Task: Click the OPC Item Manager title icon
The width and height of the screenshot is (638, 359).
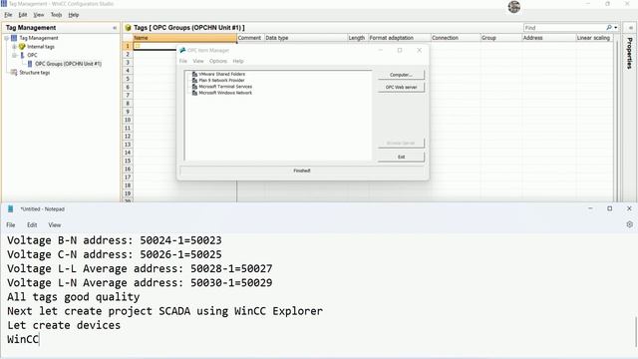Action: coord(182,50)
